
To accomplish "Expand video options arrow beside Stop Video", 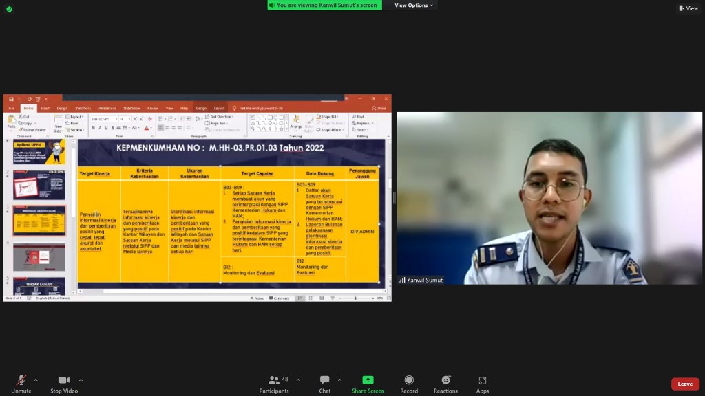I will point(81,379).
